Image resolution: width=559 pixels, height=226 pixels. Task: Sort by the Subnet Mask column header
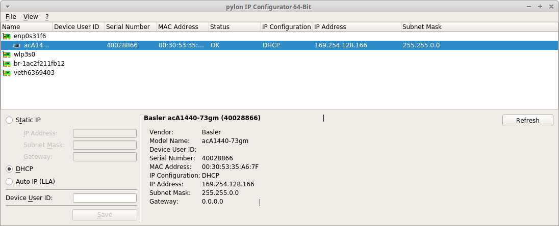tap(479, 26)
